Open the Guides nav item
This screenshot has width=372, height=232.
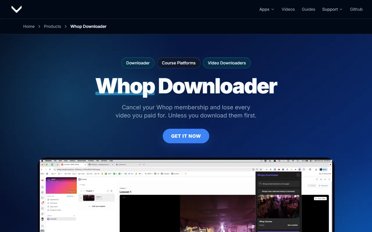pyautogui.click(x=308, y=9)
